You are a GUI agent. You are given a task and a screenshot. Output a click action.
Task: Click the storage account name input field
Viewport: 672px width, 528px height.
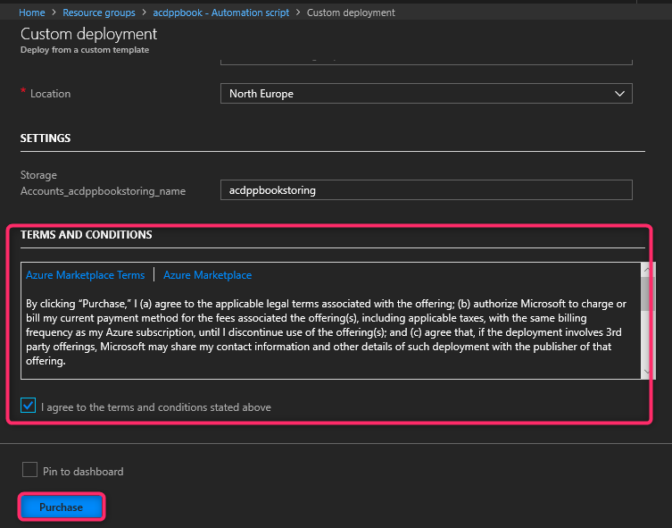[426, 190]
